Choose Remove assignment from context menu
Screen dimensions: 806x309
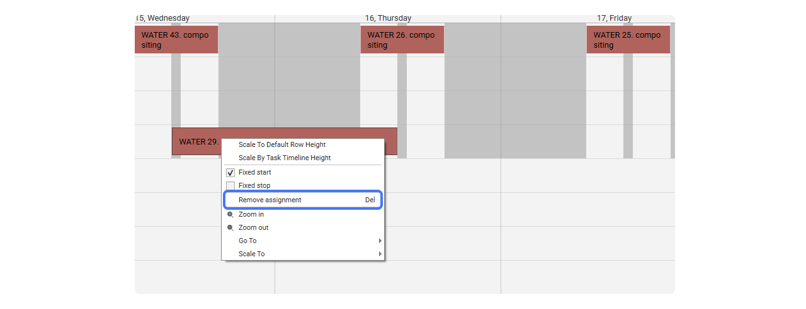pyautogui.click(x=303, y=200)
